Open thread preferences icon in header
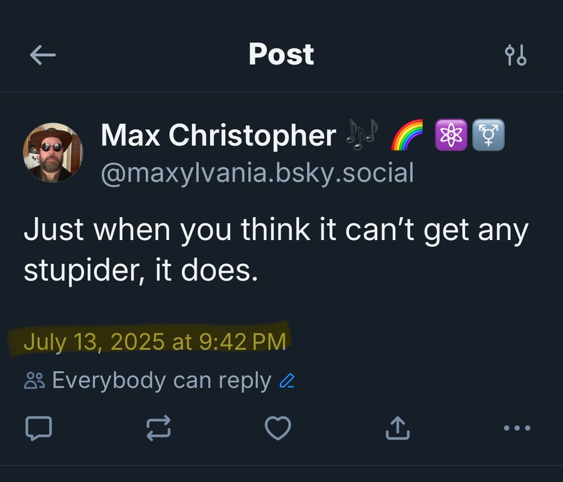This screenshot has height=482, width=563. 515,55
